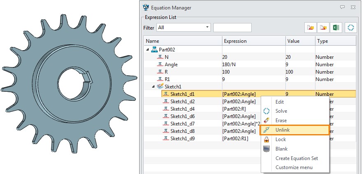Click the pi icon beside Sketch1_d7
The image size is (362, 174).
(166, 123)
